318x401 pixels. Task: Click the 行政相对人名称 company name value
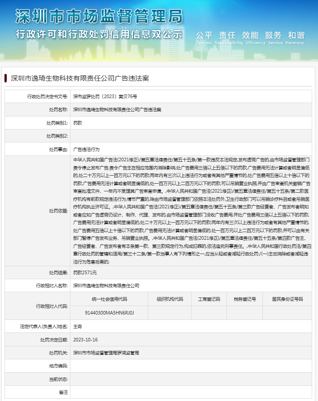click(106, 285)
